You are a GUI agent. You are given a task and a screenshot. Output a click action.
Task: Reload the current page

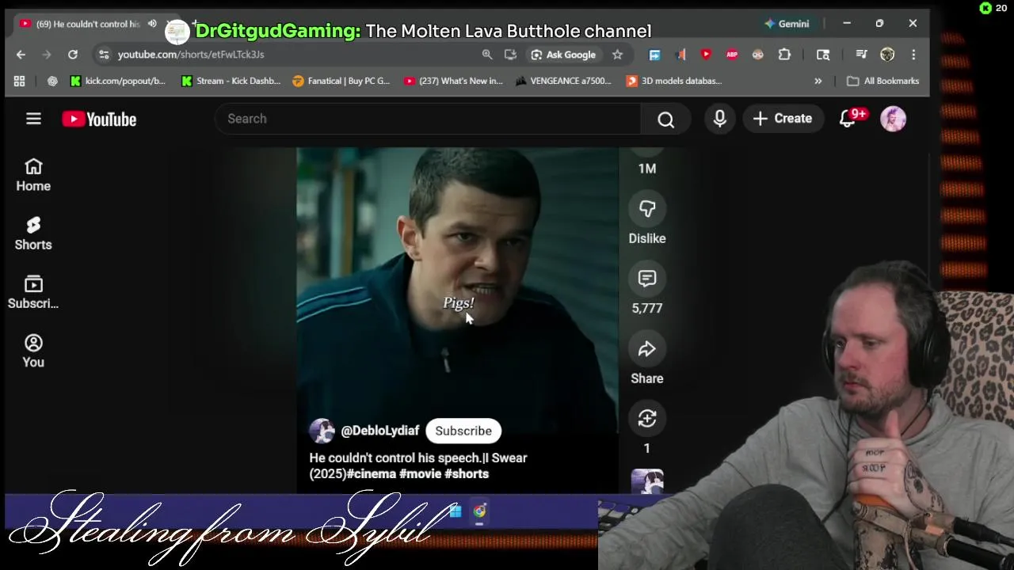[73, 55]
